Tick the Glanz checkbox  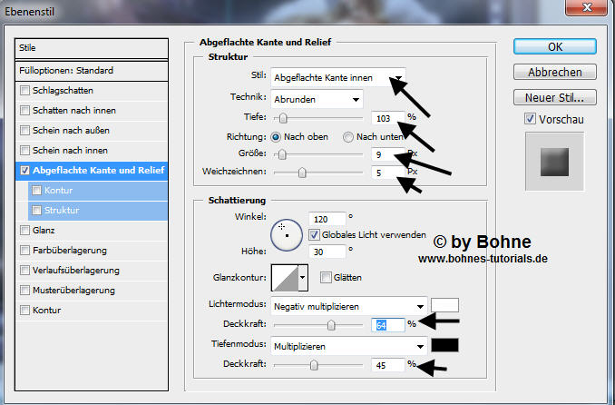coord(24,230)
